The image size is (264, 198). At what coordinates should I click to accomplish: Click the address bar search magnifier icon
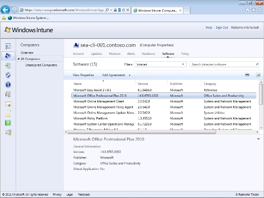click(107, 10)
